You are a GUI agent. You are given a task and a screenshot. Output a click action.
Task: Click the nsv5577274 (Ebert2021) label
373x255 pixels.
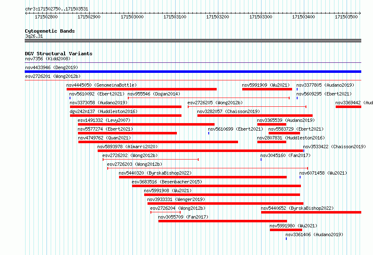click(x=105, y=129)
